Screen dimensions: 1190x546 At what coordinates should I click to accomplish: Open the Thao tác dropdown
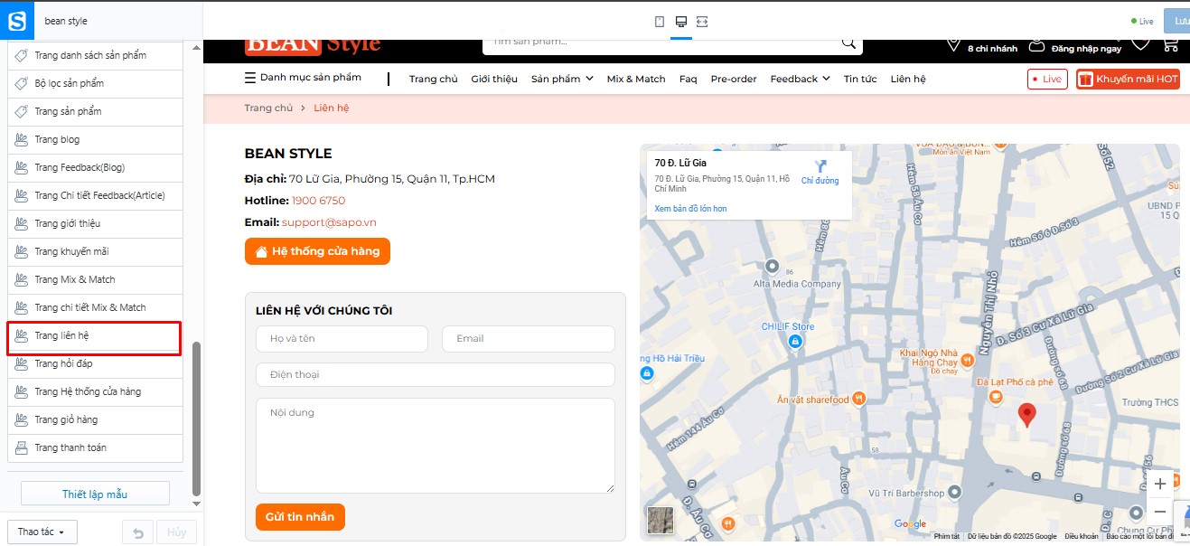[x=42, y=532]
